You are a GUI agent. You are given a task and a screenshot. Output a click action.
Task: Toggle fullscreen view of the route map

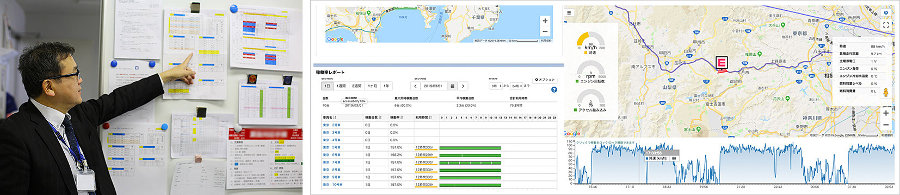pos(886,25)
